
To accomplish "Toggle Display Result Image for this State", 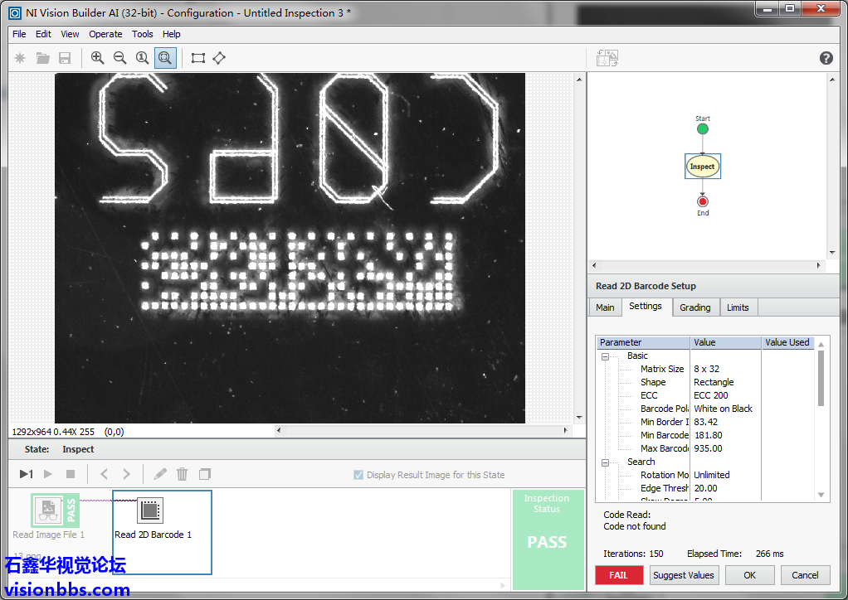I will pos(358,475).
